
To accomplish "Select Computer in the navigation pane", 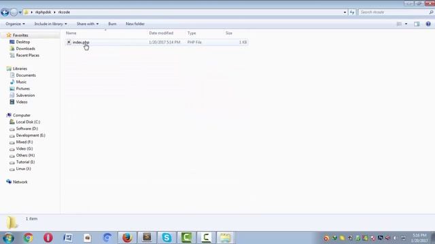I will pos(22,115).
